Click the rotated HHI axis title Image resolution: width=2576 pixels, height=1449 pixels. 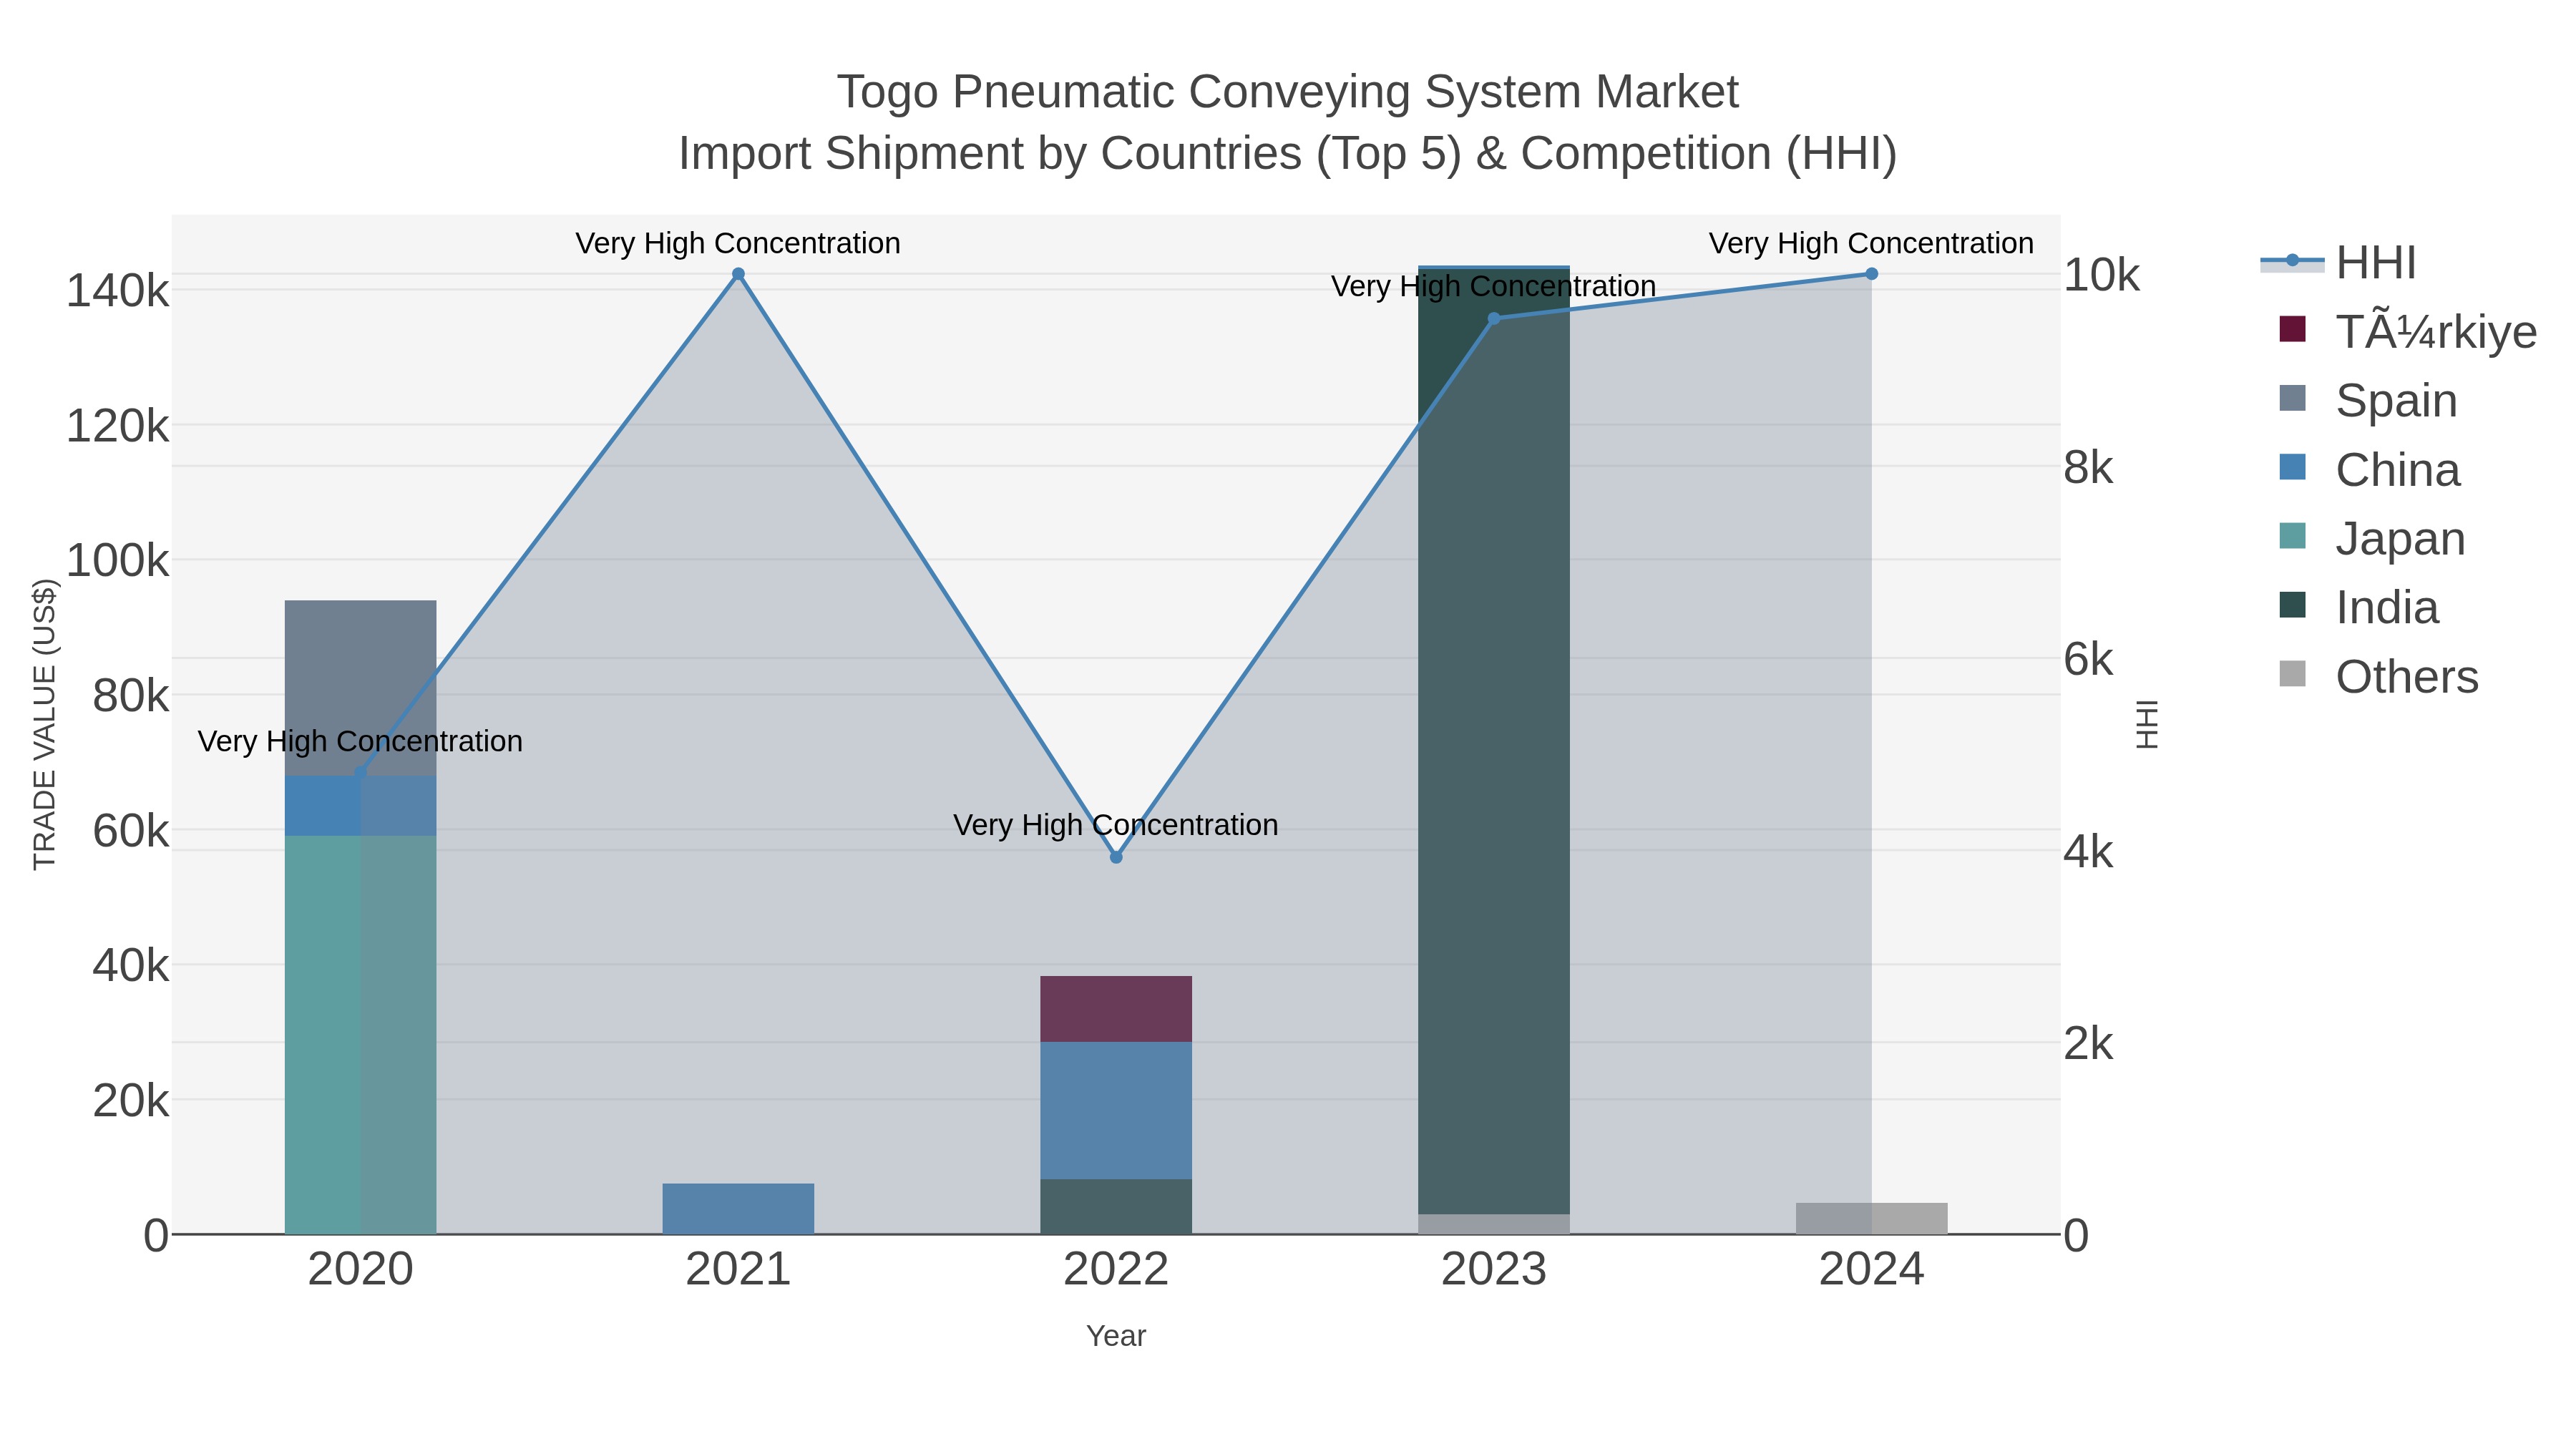2147,724
